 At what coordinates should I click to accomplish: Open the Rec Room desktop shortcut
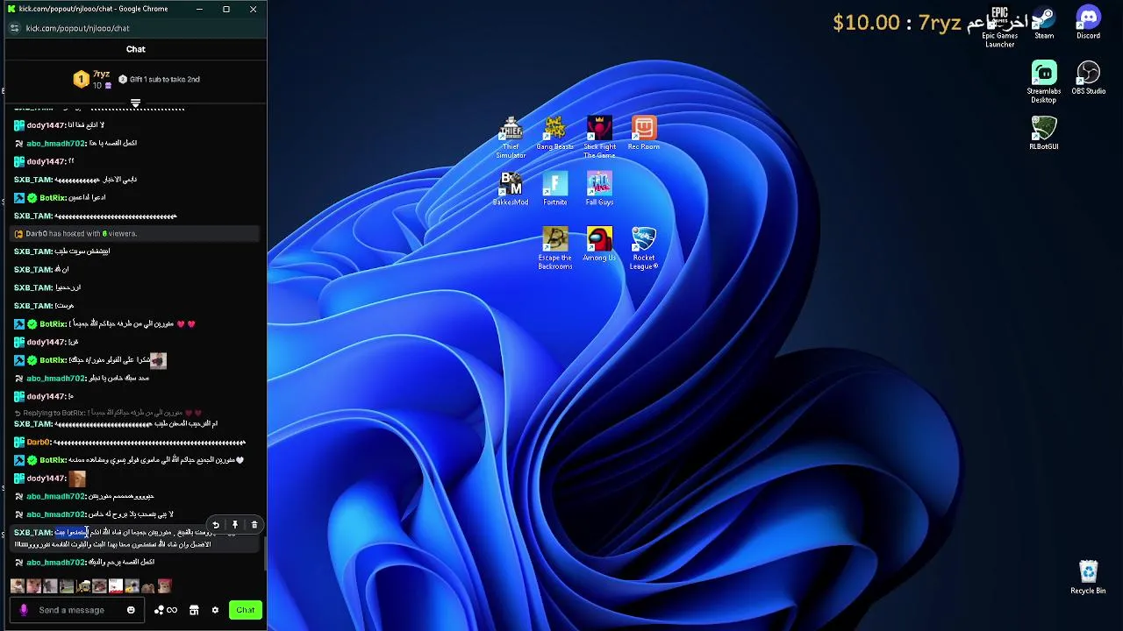pos(644,133)
